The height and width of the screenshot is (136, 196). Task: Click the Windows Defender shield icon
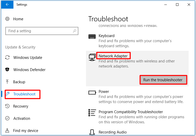point(7,70)
